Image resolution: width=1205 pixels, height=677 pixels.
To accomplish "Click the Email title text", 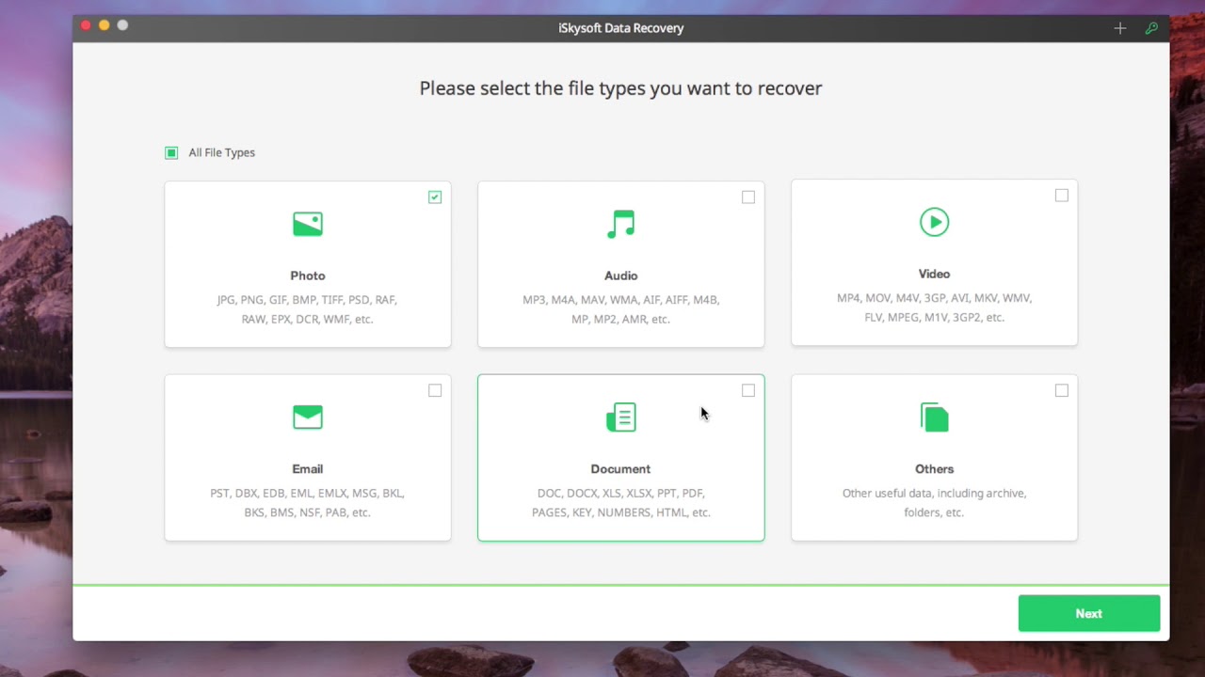I will pos(308,469).
